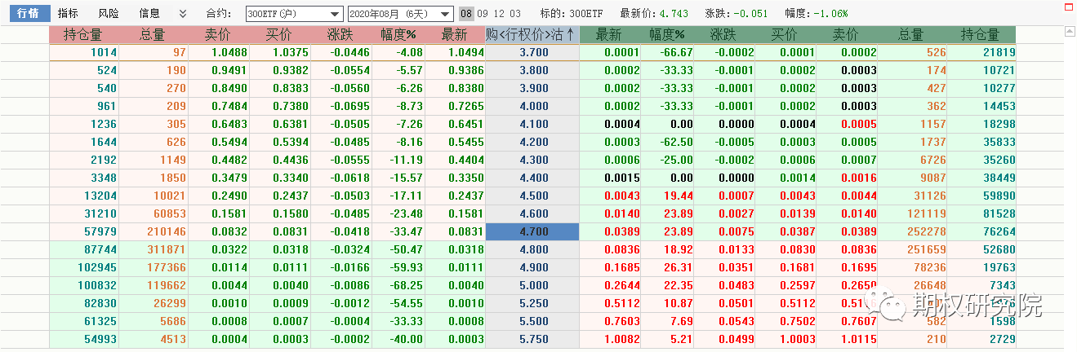Select the 5.000 strike row
This screenshot has width=1077, height=352.
tap(534, 285)
